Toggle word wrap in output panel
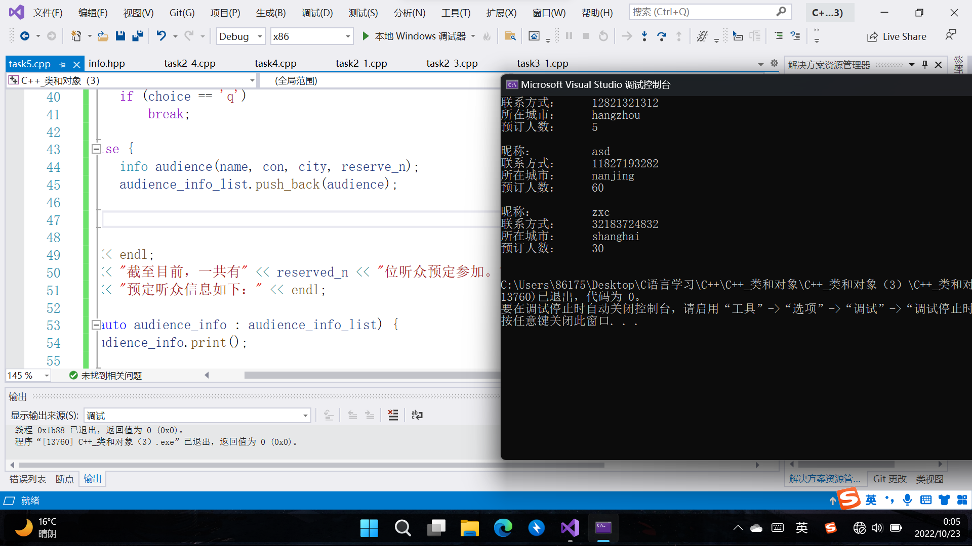Viewport: 972px width, 546px height. click(417, 415)
